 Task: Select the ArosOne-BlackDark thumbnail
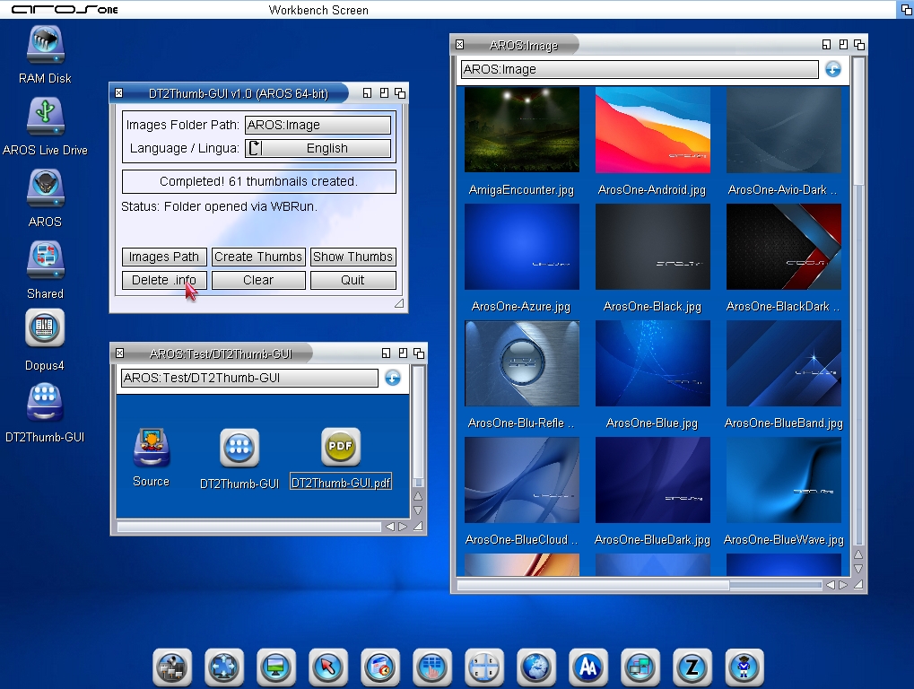[783, 247]
